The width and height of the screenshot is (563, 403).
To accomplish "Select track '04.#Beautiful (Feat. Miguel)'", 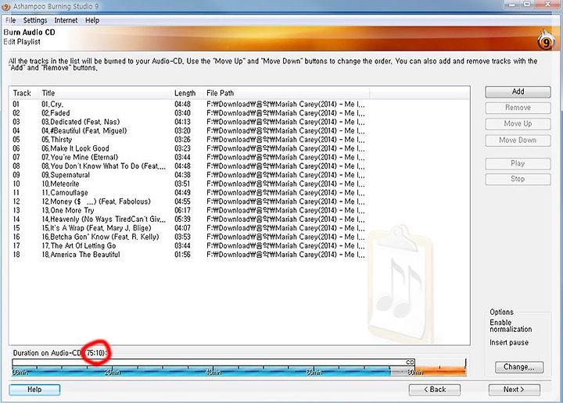I will coord(84,131).
